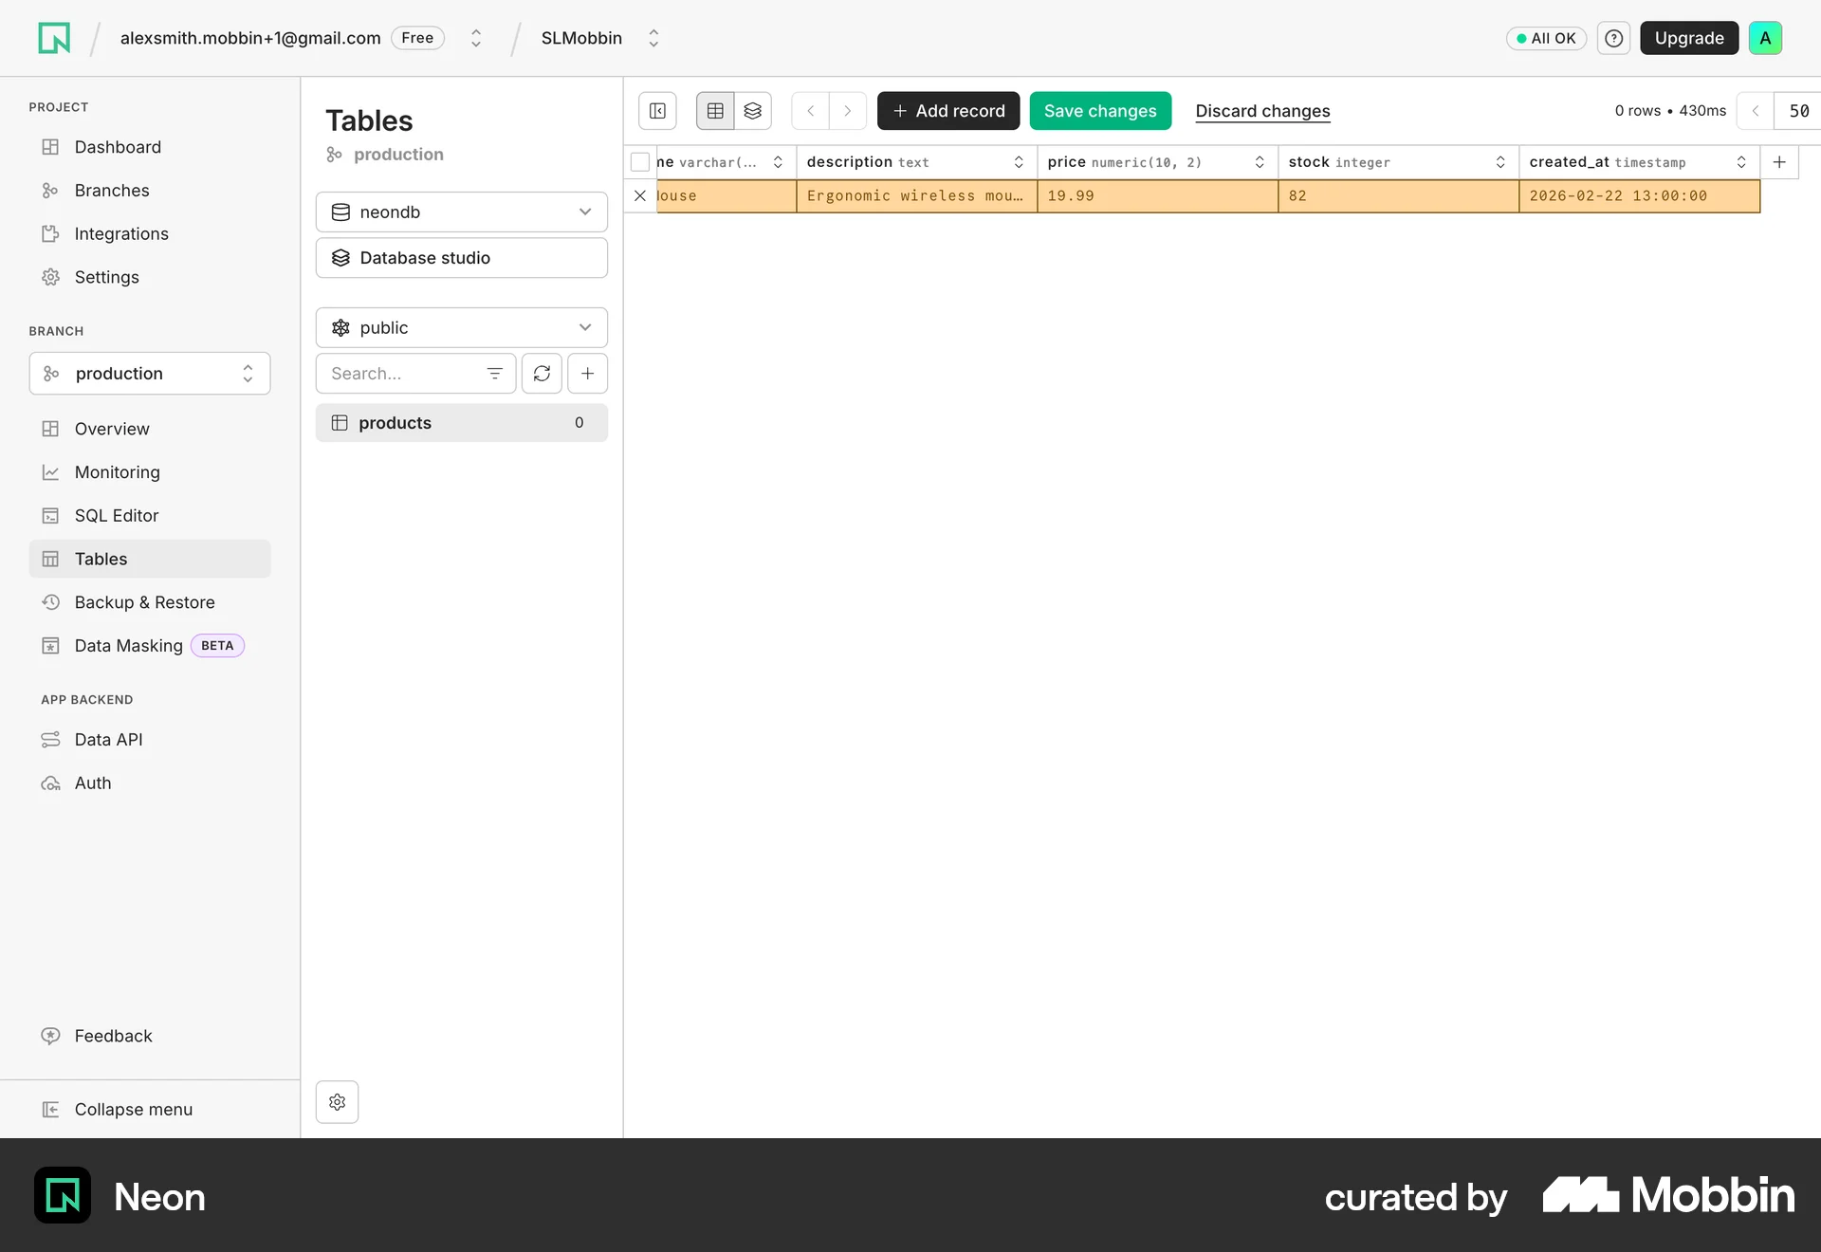Open the SQL Editor
This screenshot has height=1252, width=1821.
point(150,516)
